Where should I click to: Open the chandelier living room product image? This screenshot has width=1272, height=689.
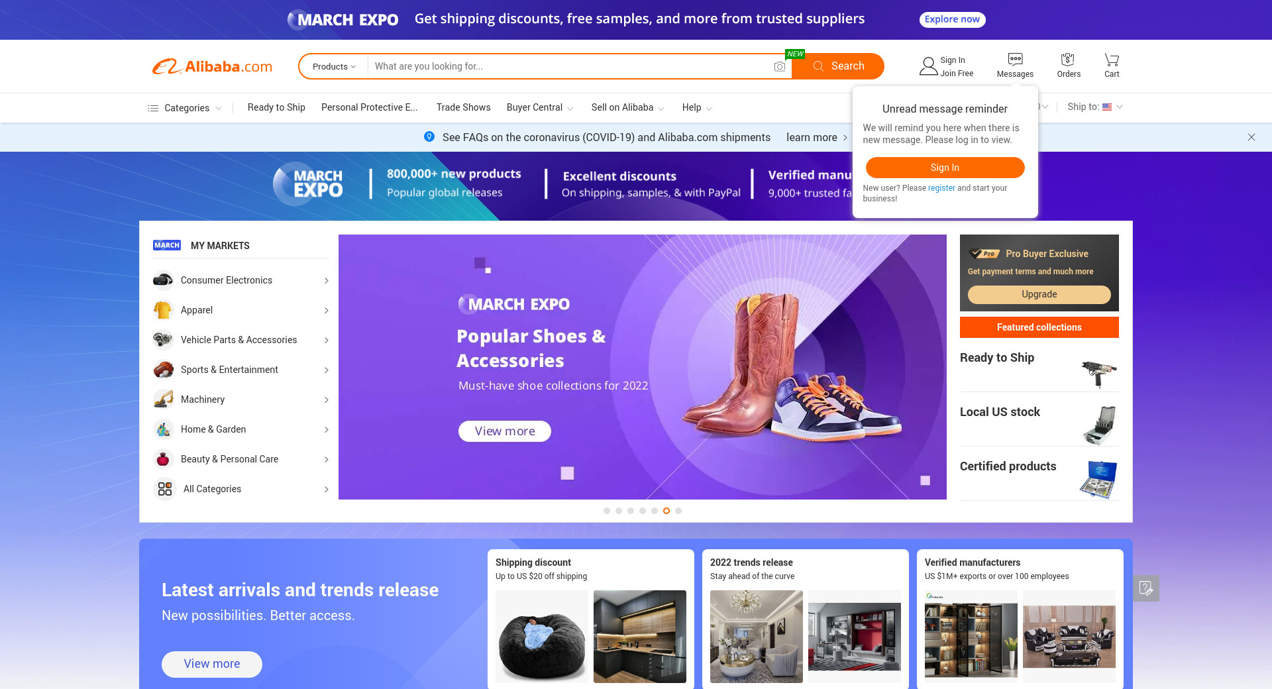(757, 637)
